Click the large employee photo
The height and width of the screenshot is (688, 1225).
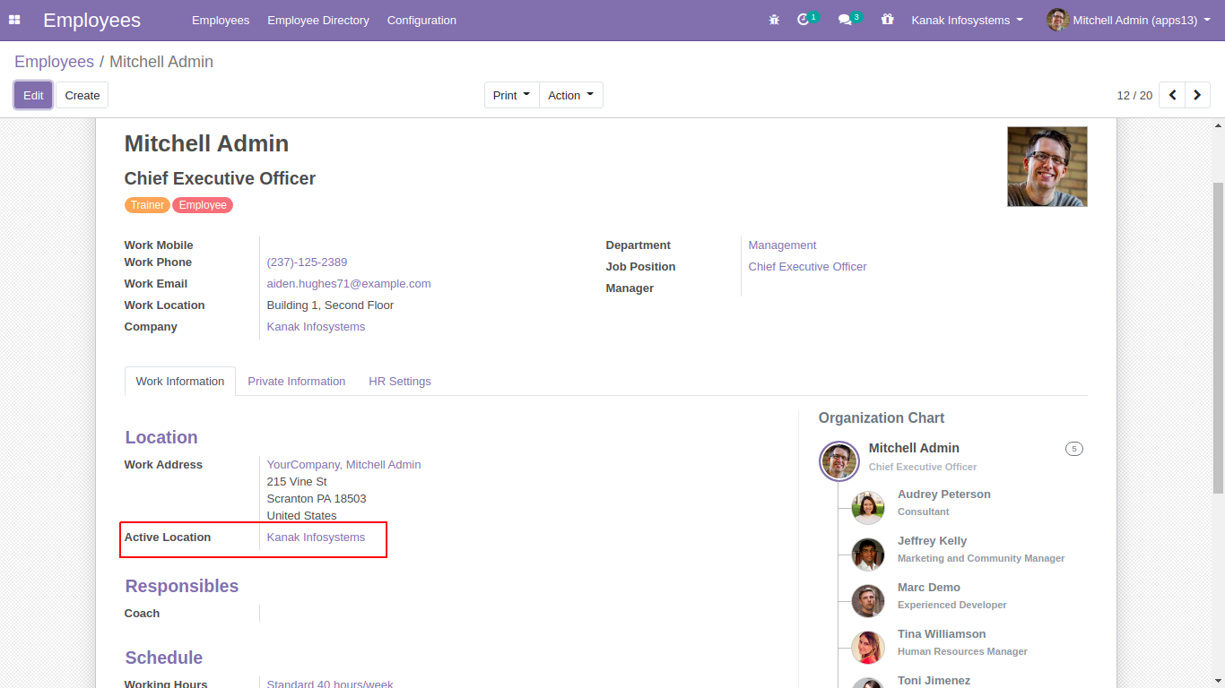1047,167
